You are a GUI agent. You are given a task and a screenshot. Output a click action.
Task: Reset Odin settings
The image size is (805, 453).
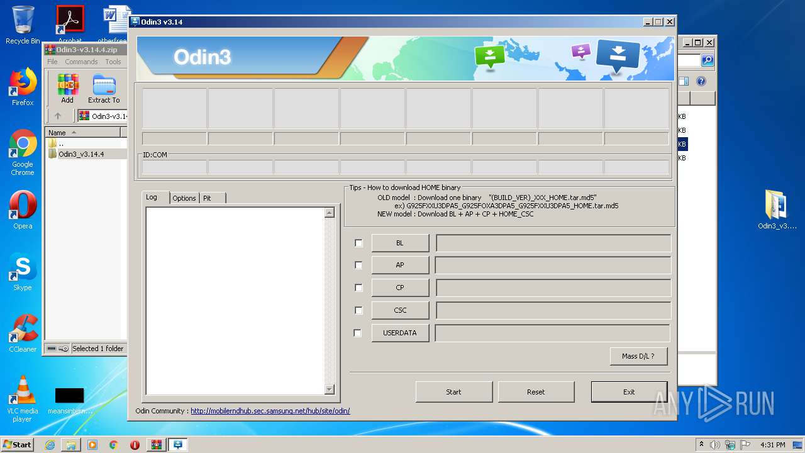(536, 391)
